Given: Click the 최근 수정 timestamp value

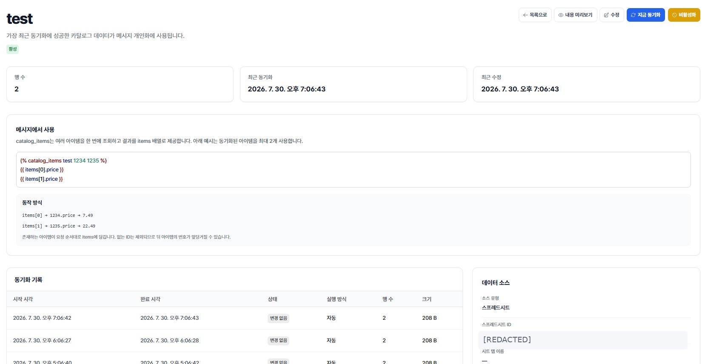Looking at the screenshot, I should 520,89.
